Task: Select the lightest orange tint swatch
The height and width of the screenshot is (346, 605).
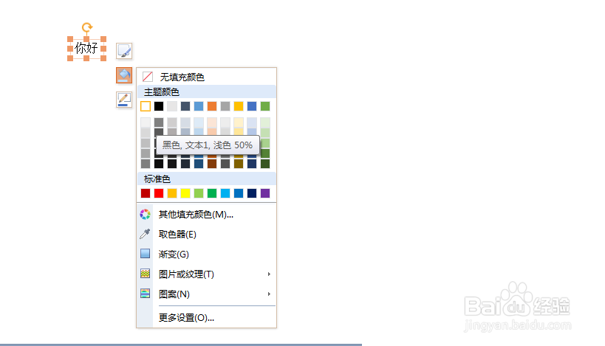Action: [212, 122]
